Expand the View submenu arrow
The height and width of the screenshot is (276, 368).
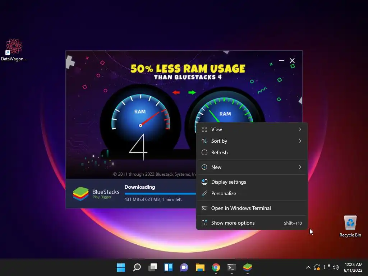tap(300, 129)
